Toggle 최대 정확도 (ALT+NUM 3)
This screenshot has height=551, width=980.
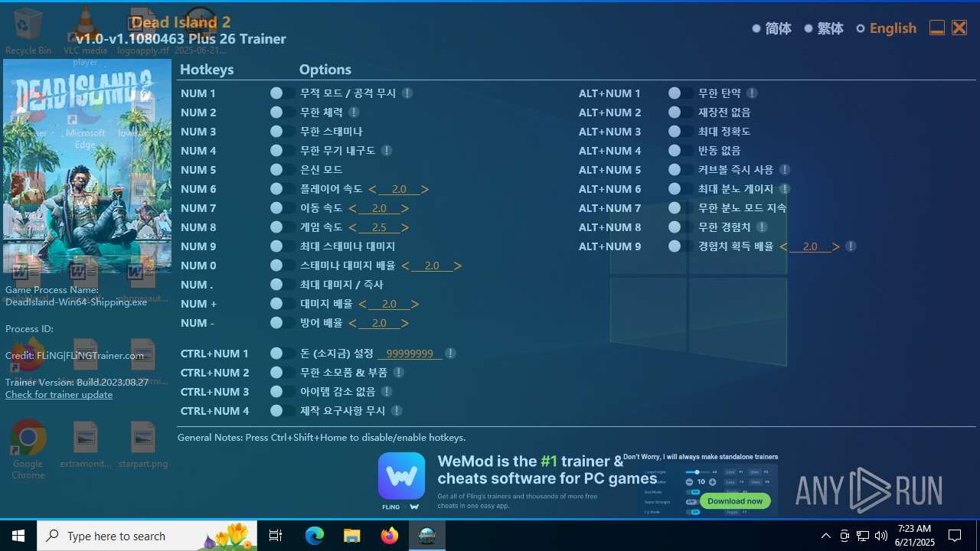(x=680, y=132)
